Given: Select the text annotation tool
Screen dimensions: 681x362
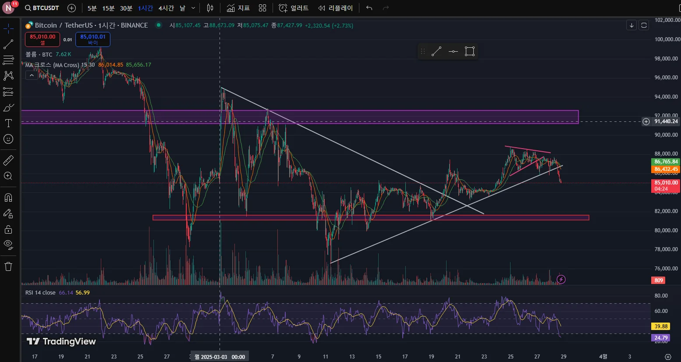Looking at the screenshot, I should tap(8, 123).
